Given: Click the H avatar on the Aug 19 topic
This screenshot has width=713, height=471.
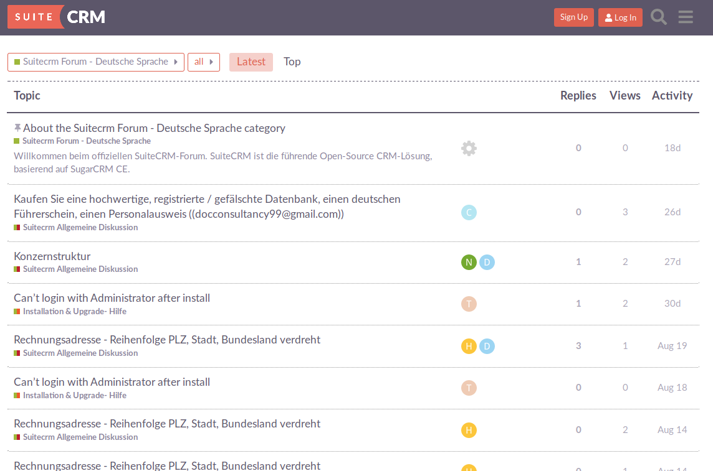Looking at the screenshot, I should click(469, 346).
